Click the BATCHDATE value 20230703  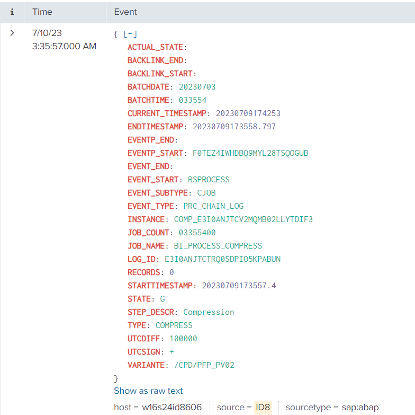(197, 87)
